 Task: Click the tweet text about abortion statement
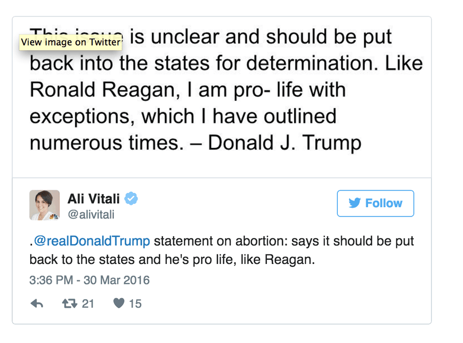coord(221,250)
